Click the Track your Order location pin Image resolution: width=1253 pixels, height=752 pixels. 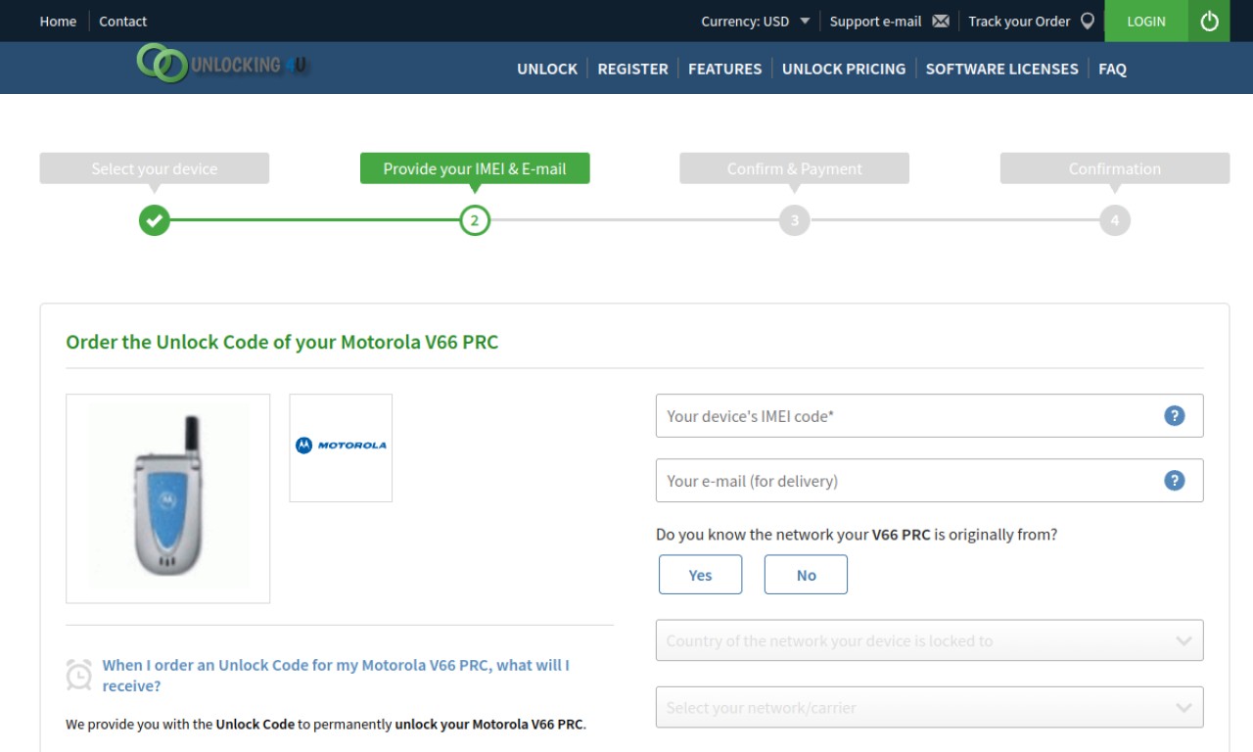tap(1087, 22)
